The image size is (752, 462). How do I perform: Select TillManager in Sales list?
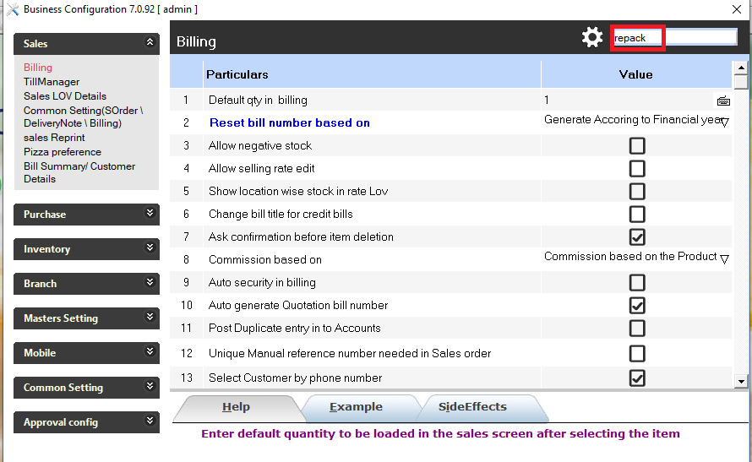(x=52, y=82)
